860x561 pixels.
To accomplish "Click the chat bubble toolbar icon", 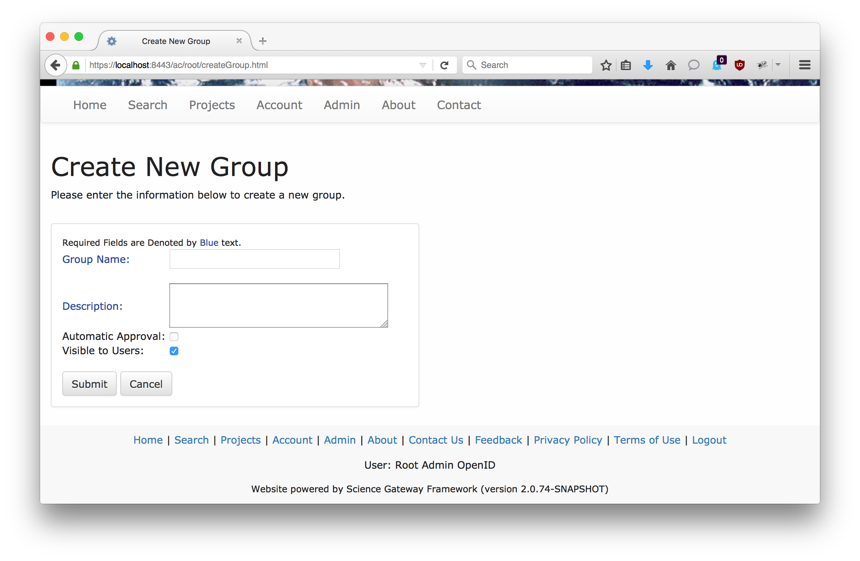I will point(693,65).
